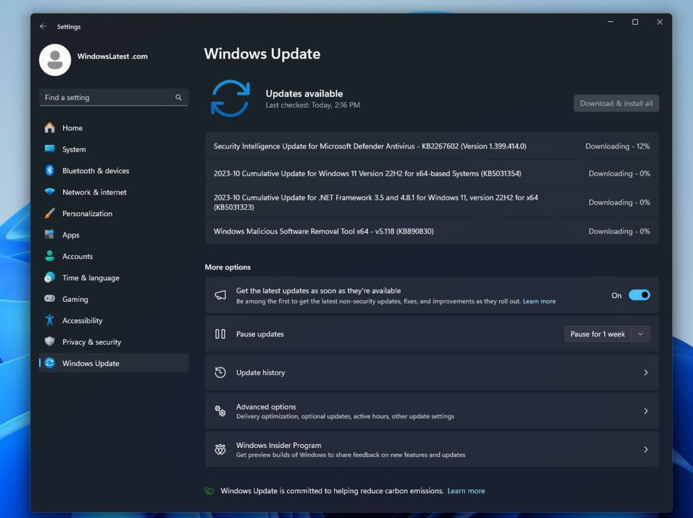Image resolution: width=693 pixels, height=518 pixels.
Task: Click the KB2267602 downloading progress entry
Action: click(x=432, y=146)
